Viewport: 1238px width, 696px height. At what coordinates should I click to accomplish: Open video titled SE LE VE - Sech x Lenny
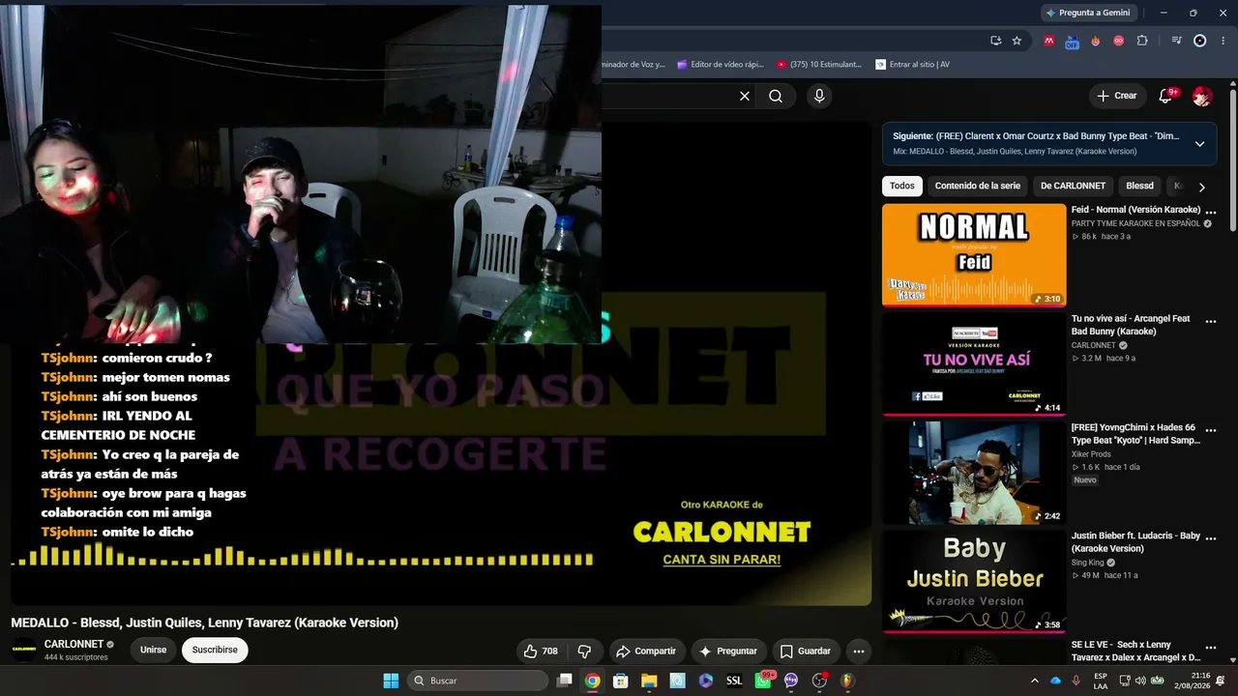pos(1135,652)
